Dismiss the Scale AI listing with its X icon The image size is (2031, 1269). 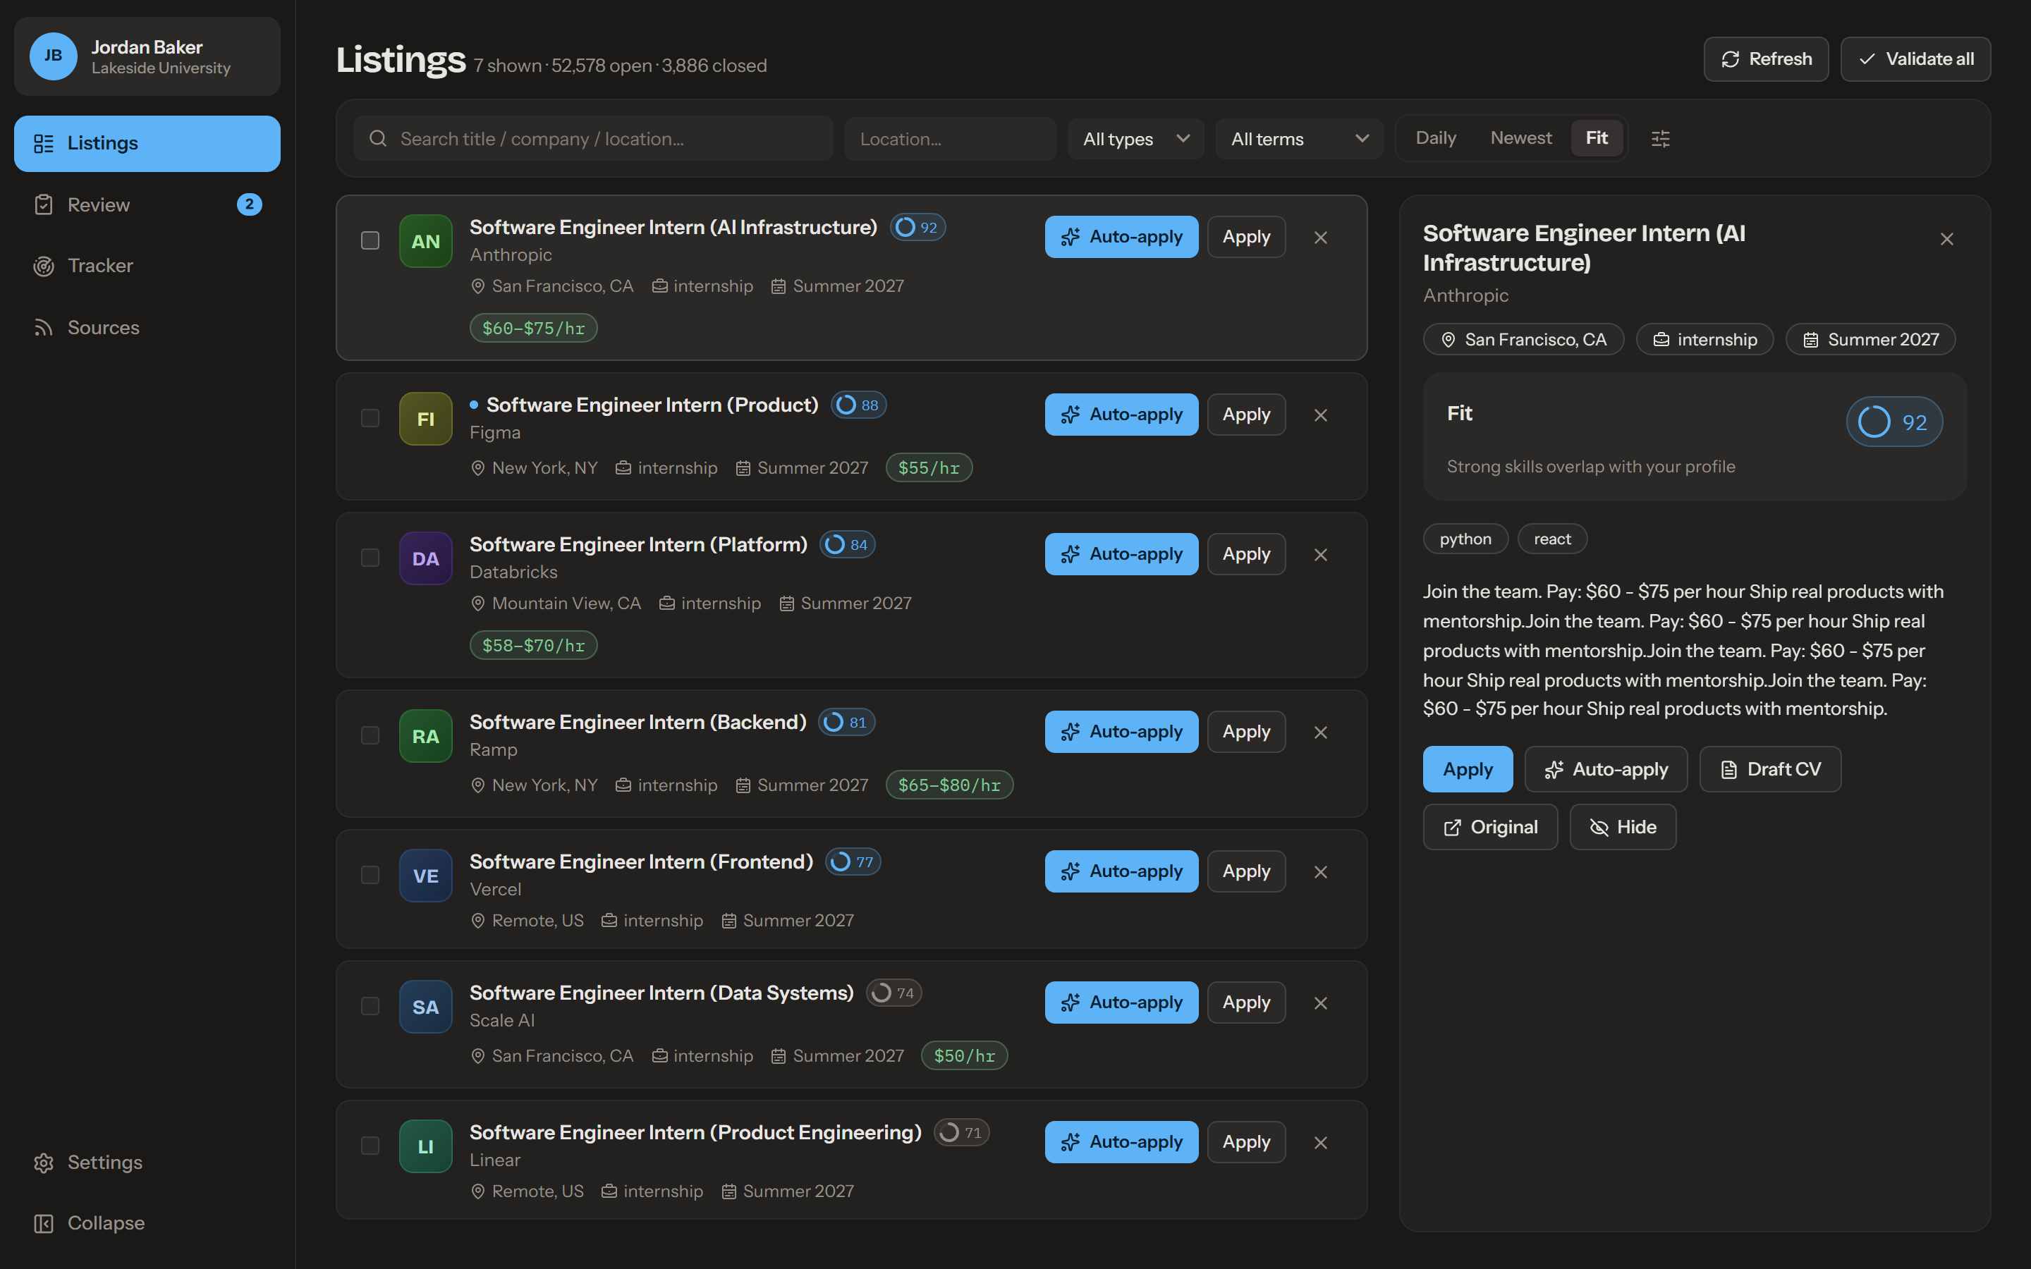click(x=1320, y=1003)
